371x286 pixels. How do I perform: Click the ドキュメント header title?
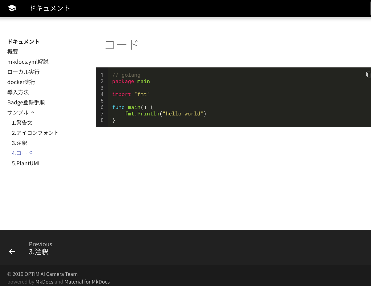click(50, 8)
